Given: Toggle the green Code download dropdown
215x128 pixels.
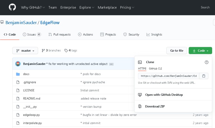Looking at the screenshot, I should (x=200, y=51).
